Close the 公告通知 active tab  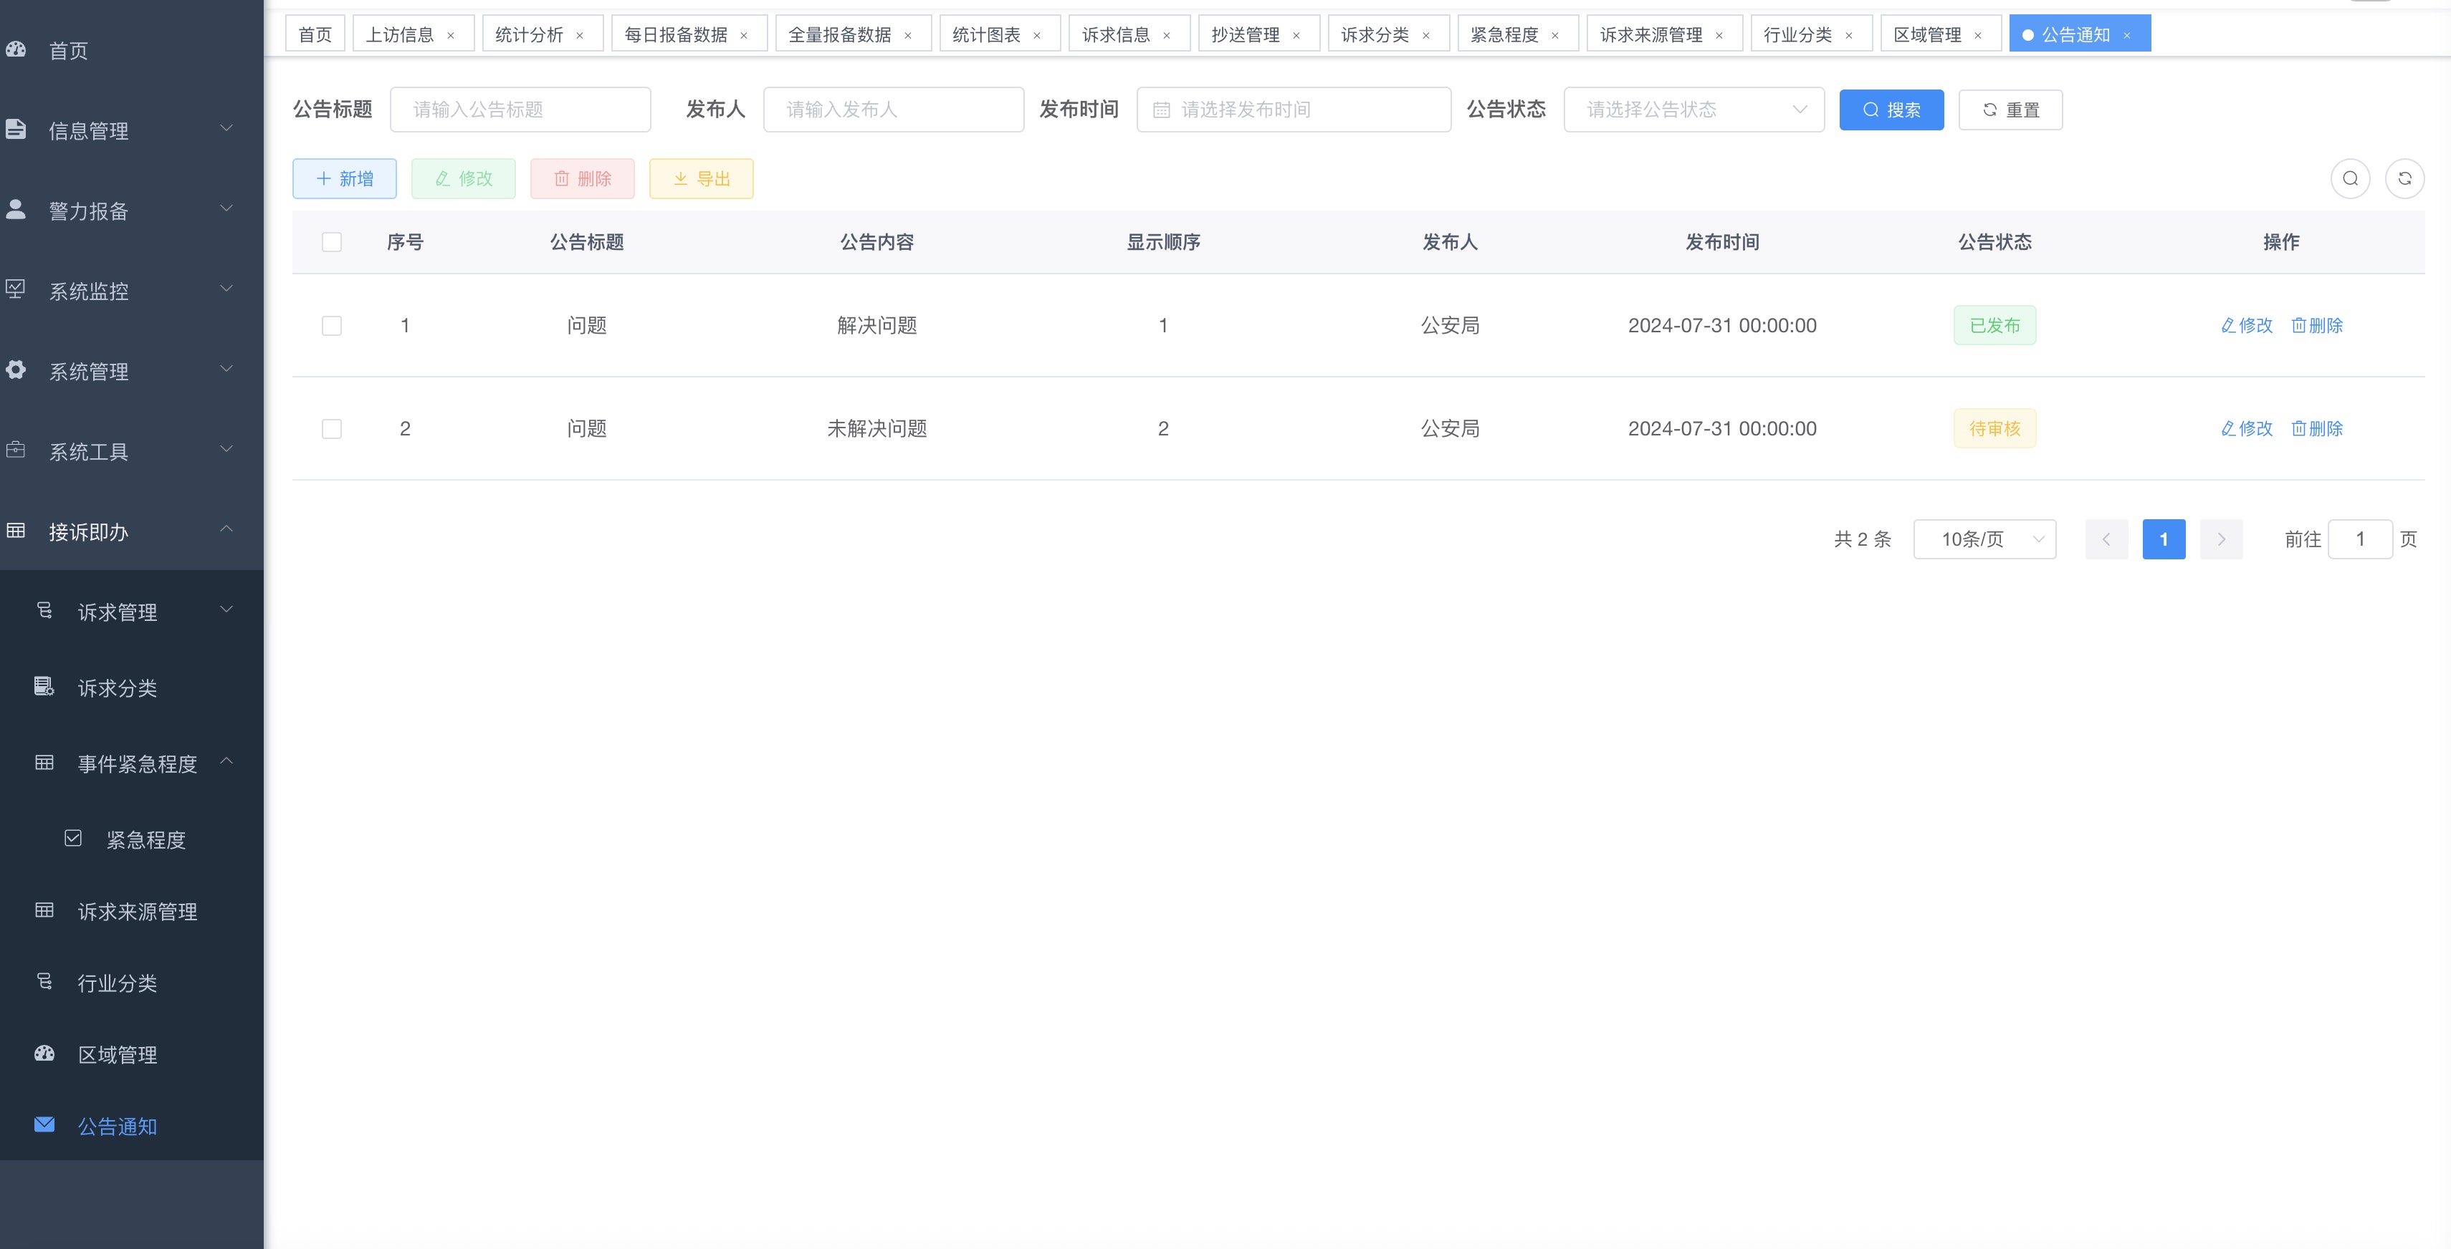tap(2126, 36)
